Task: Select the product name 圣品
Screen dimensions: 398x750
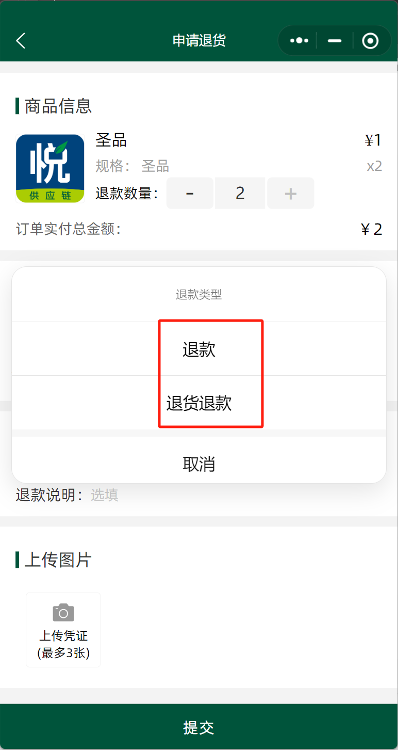Action: (111, 140)
